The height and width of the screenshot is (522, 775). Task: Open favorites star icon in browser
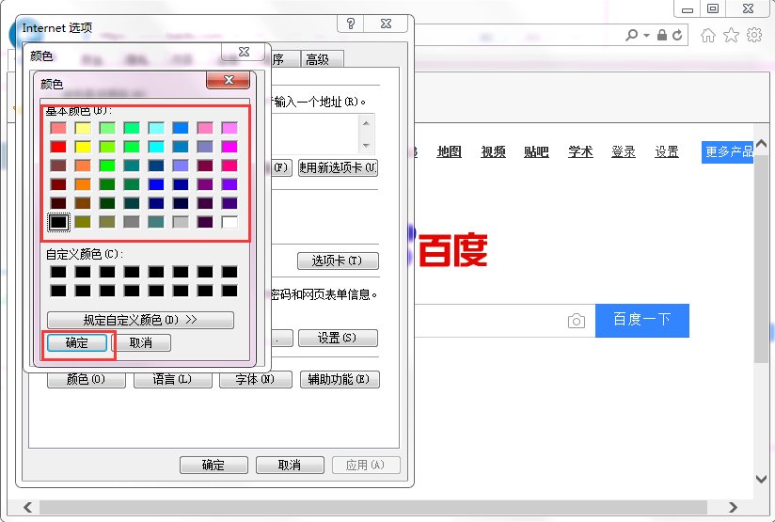click(731, 35)
